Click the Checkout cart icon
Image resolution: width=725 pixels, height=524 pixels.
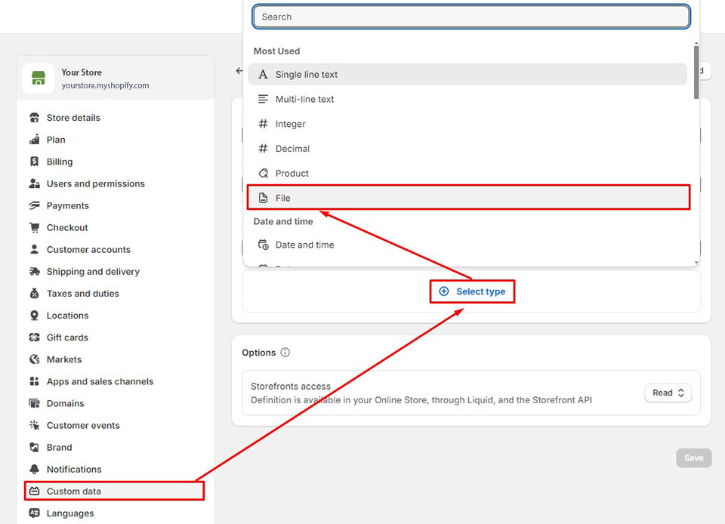click(34, 227)
